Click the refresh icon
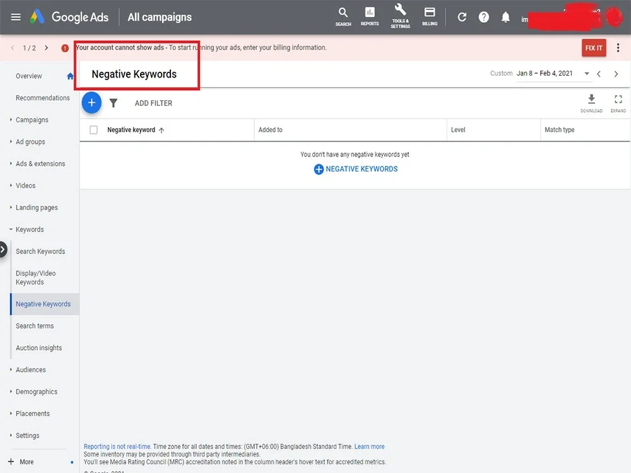The height and width of the screenshot is (473, 631). 462,17
